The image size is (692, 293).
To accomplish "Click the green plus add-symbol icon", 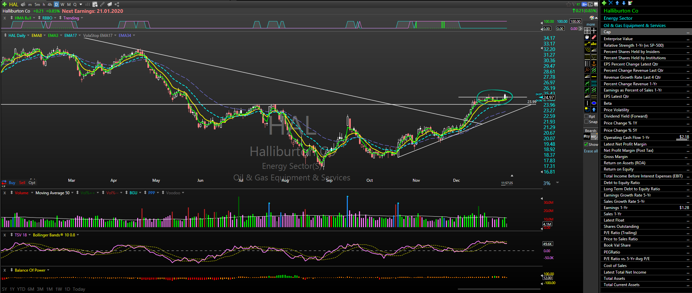I will pos(5,4).
